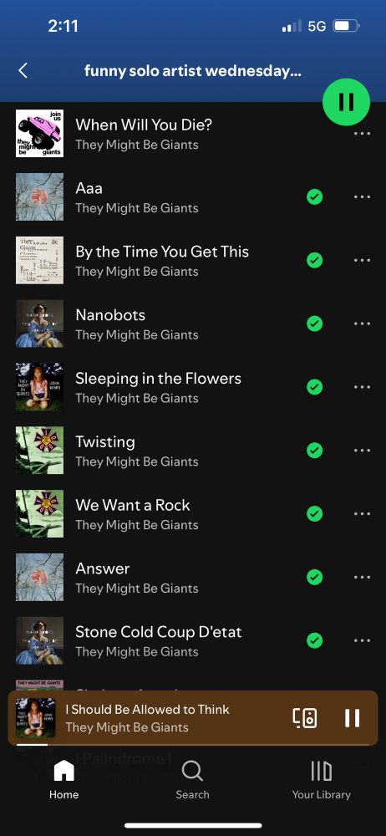Toggle saved checkmark for Nanobots
The width and height of the screenshot is (386, 836).
pyautogui.click(x=314, y=324)
